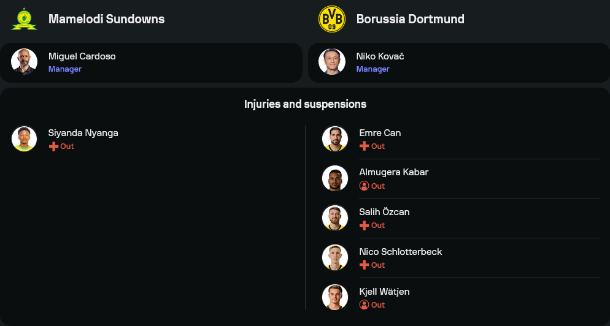Click Salih Özcan's red injury cross icon
Viewport: 610px width, 326px height.
[364, 226]
